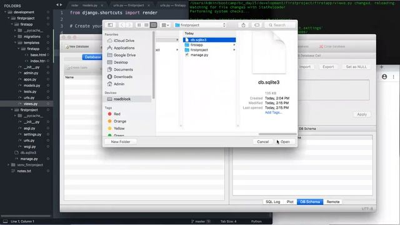Open settings.py in Sublime sidebar
This screenshot has width=400, height=225.
[x=32, y=134]
